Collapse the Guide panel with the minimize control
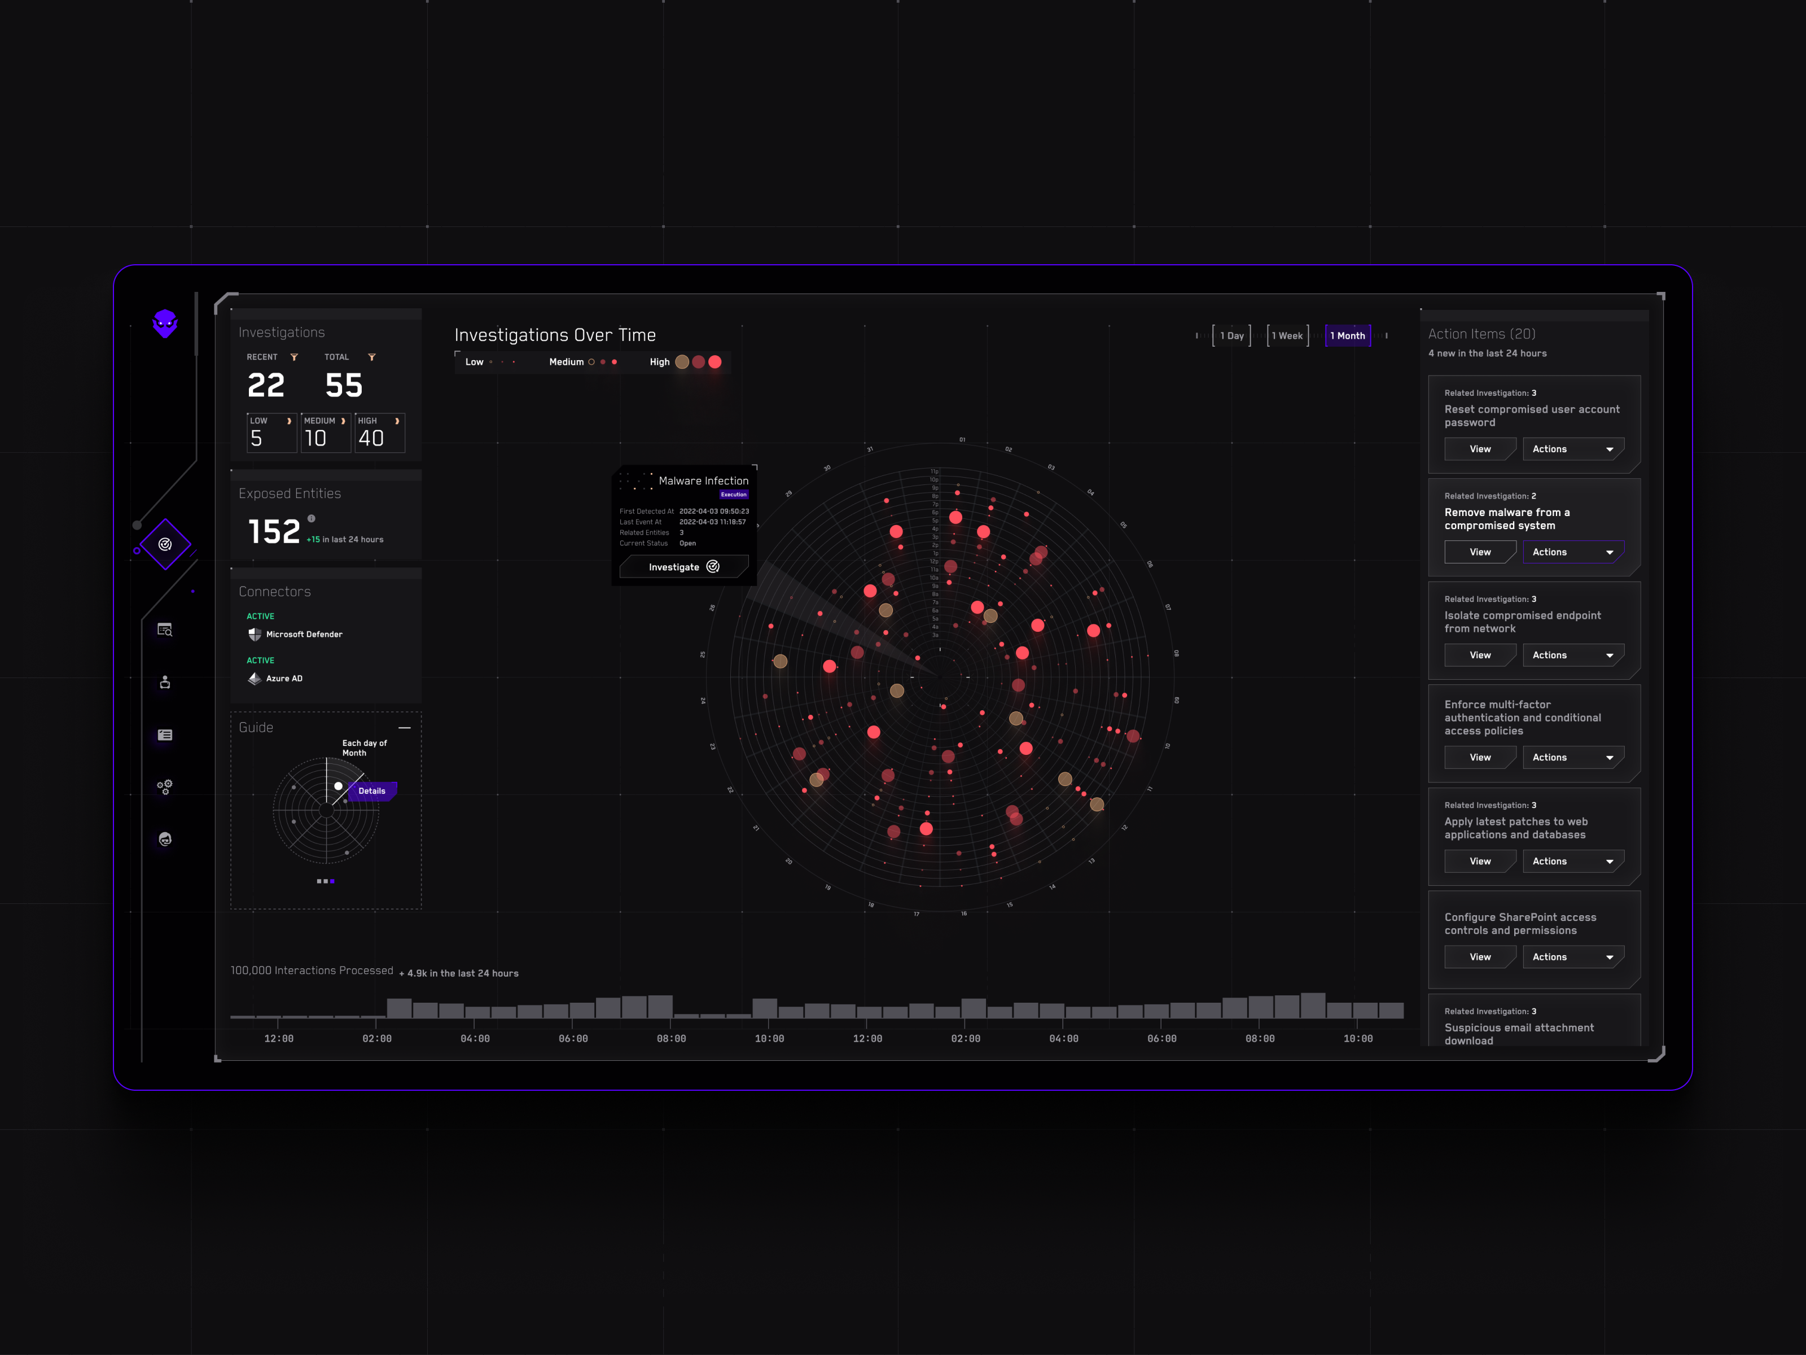The width and height of the screenshot is (1806, 1355). point(405,727)
